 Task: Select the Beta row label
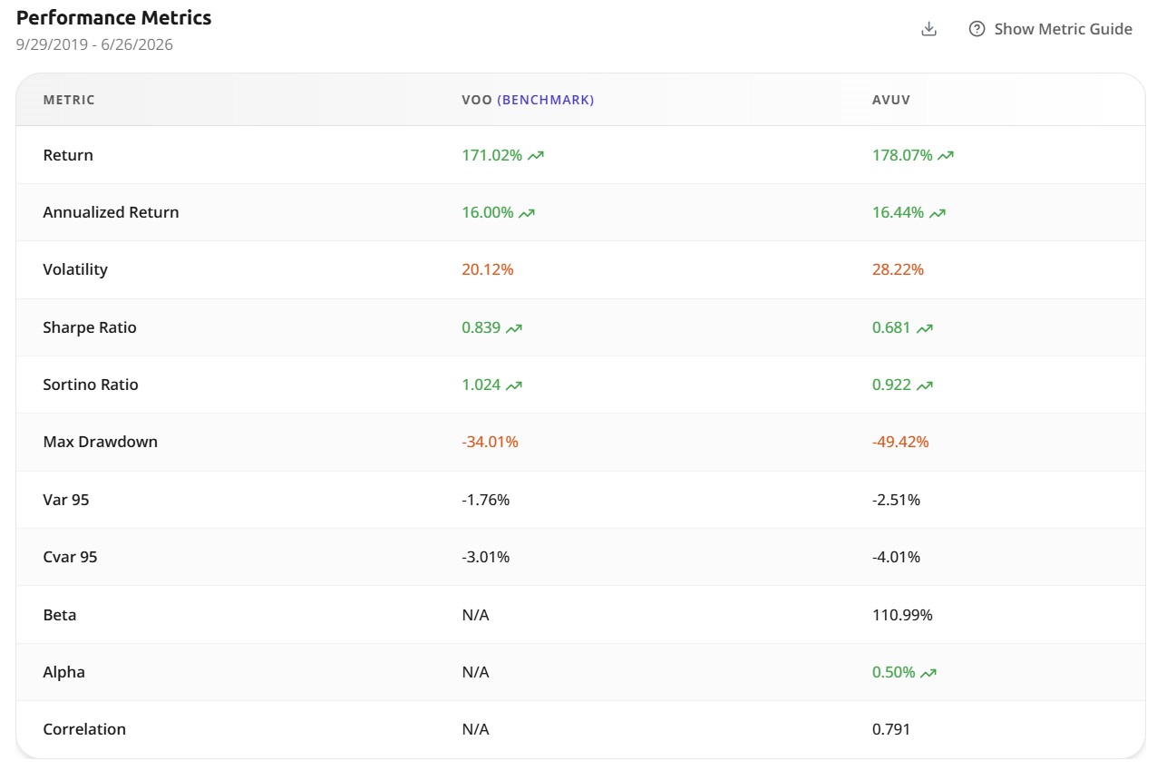coord(60,615)
